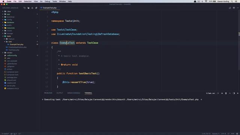
Task: Click the RefreshDatabase import in code
Action: click(x=108, y=34)
